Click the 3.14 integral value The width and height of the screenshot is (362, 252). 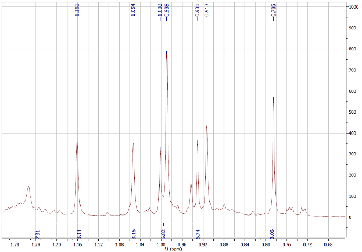79,234
